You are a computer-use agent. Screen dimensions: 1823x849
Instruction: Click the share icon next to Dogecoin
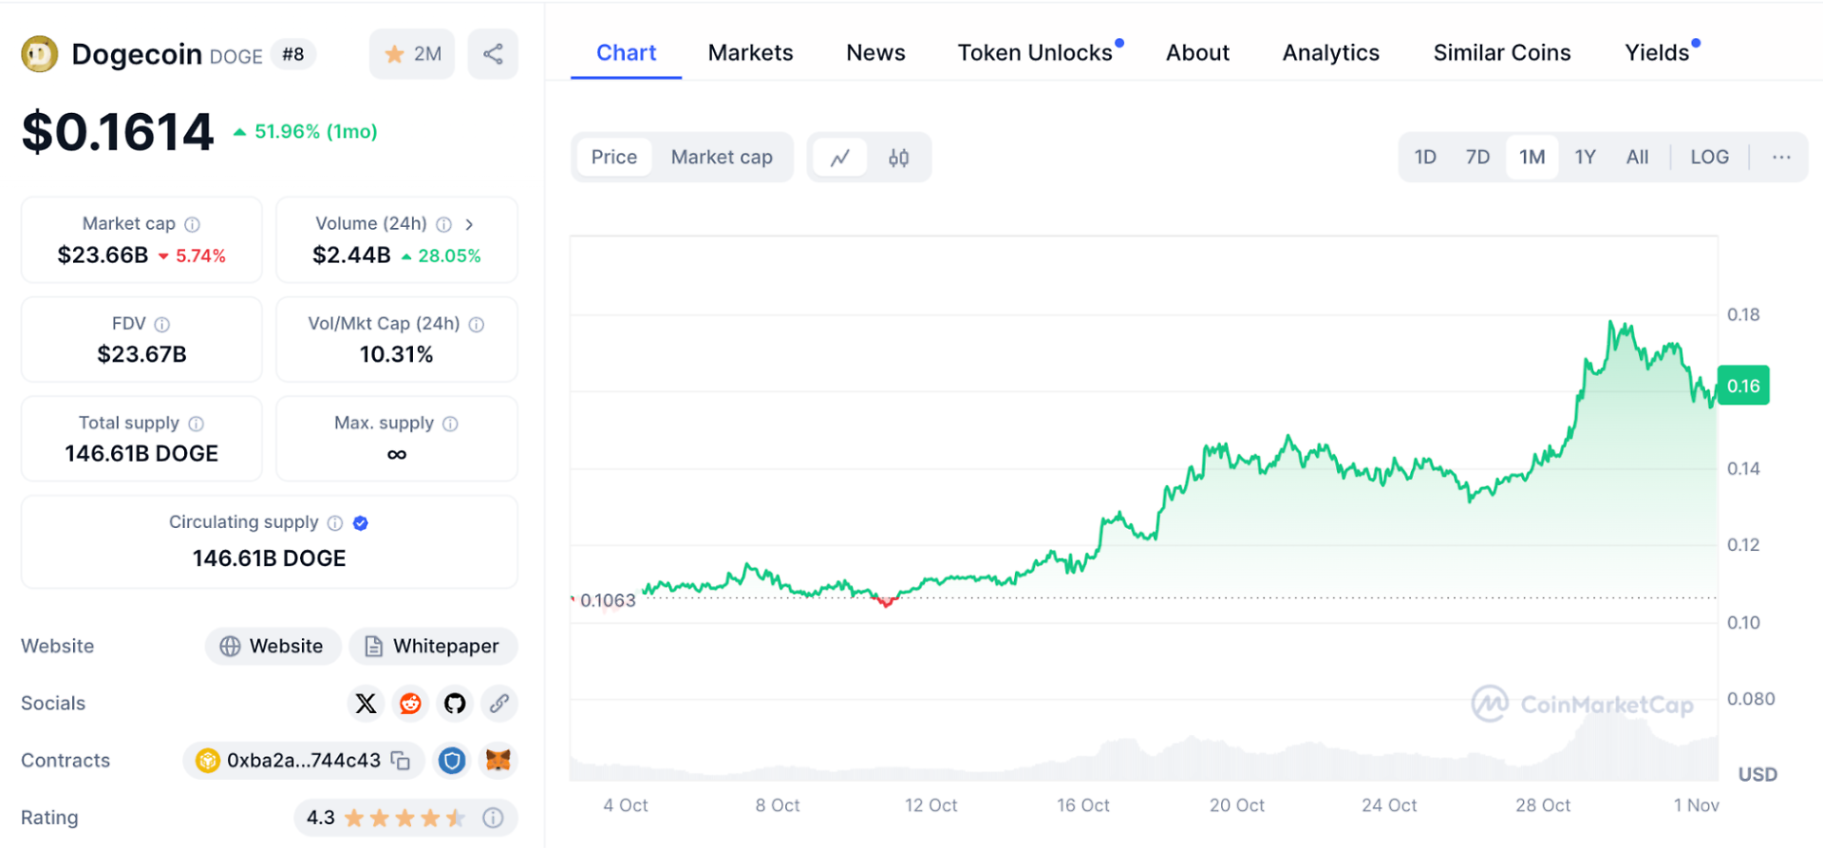pos(493,54)
